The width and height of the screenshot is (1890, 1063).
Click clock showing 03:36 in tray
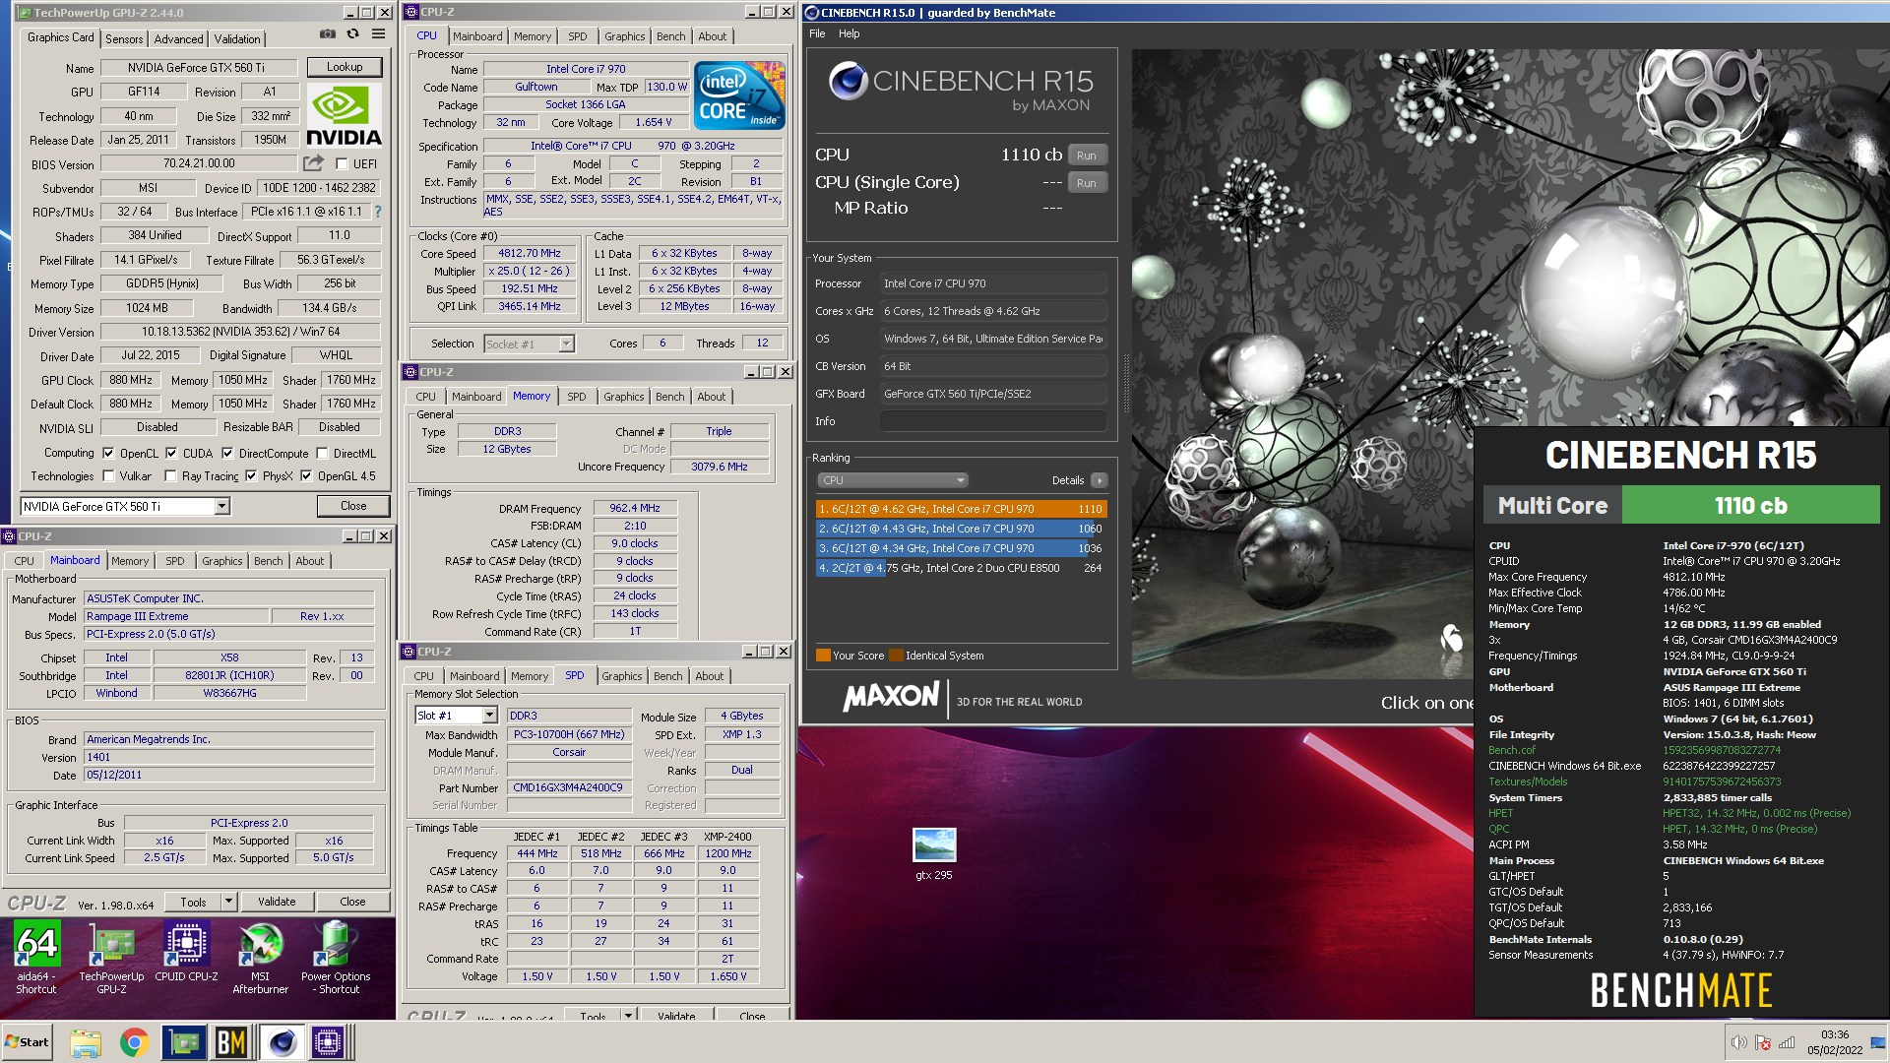(1834, 1034)
